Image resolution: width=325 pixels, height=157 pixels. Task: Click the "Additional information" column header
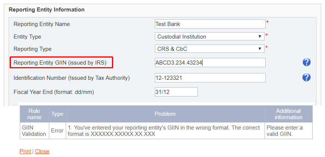pyautogui.click(x=288, y=114)
